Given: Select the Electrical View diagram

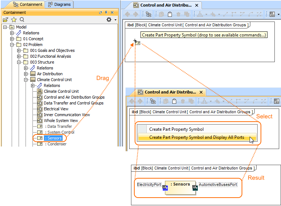Looking at the screenshot, I should [56, 109].
